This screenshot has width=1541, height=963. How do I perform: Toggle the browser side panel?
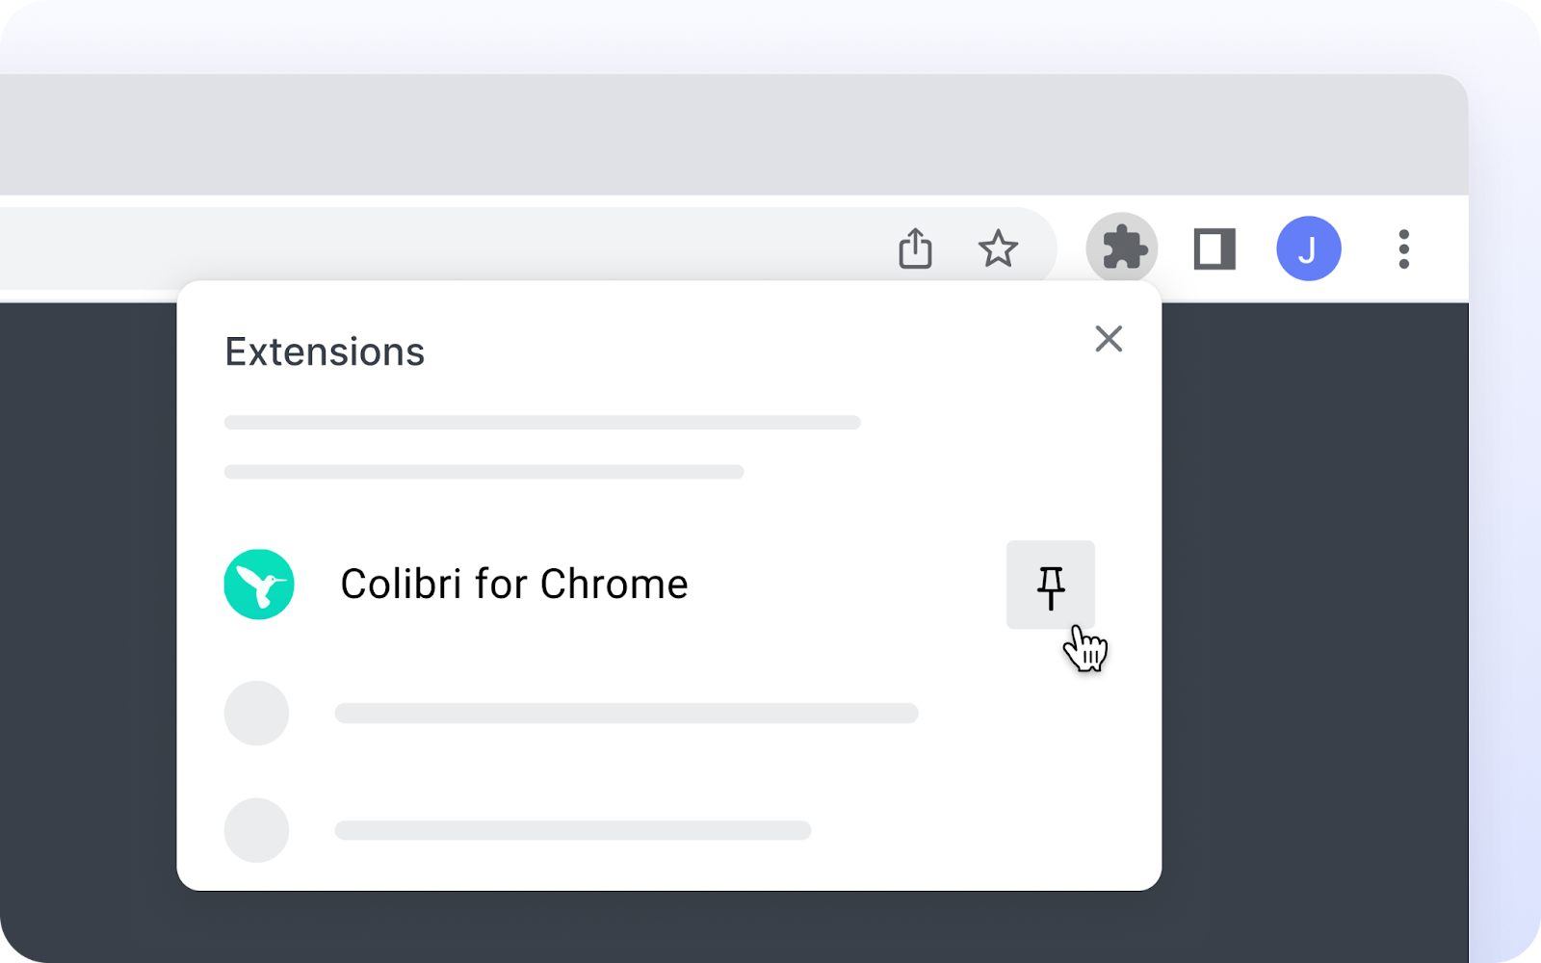tap(1215, 249)
